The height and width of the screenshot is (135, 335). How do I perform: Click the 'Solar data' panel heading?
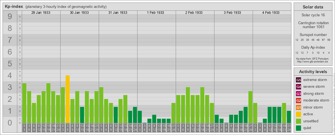click(x=313, y=7)
